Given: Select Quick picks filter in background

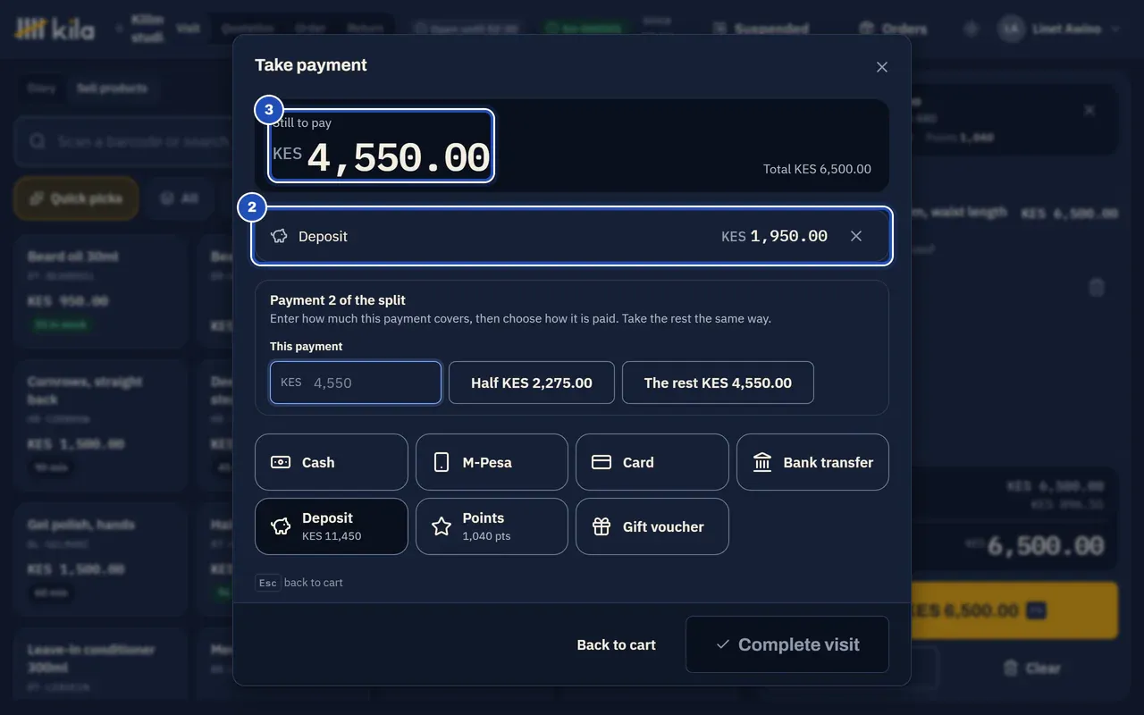Looking at the screenshot, I should (76, 198).
